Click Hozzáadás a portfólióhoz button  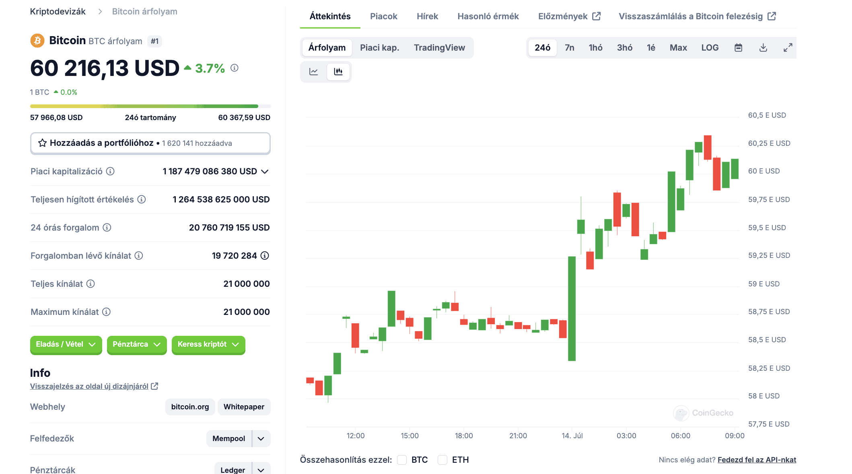[x=150, y=143]
